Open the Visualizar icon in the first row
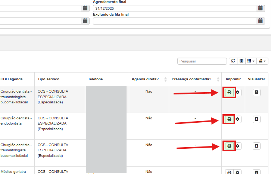 [256, 93]
